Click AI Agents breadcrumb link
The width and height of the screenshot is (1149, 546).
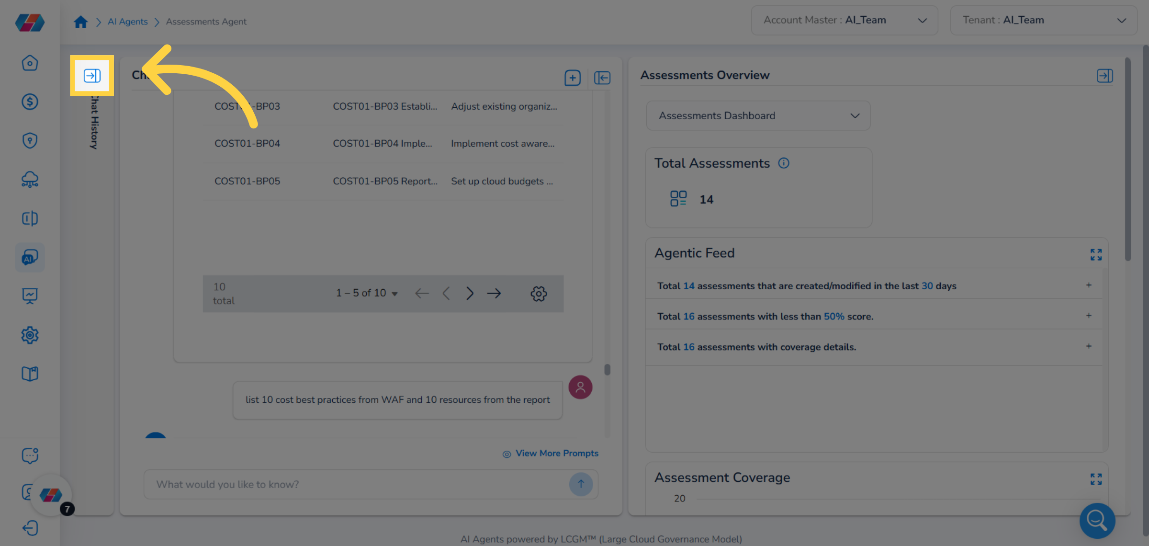127,22
